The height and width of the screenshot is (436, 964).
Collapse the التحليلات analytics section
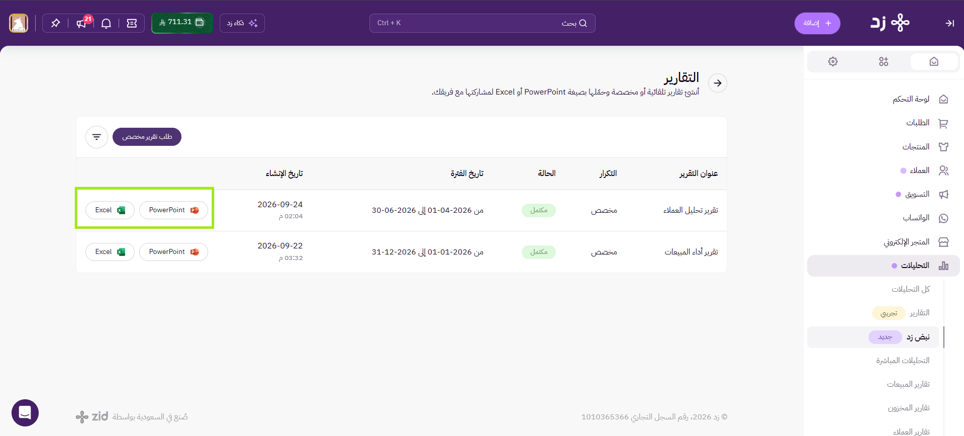[x=884, y=266]
